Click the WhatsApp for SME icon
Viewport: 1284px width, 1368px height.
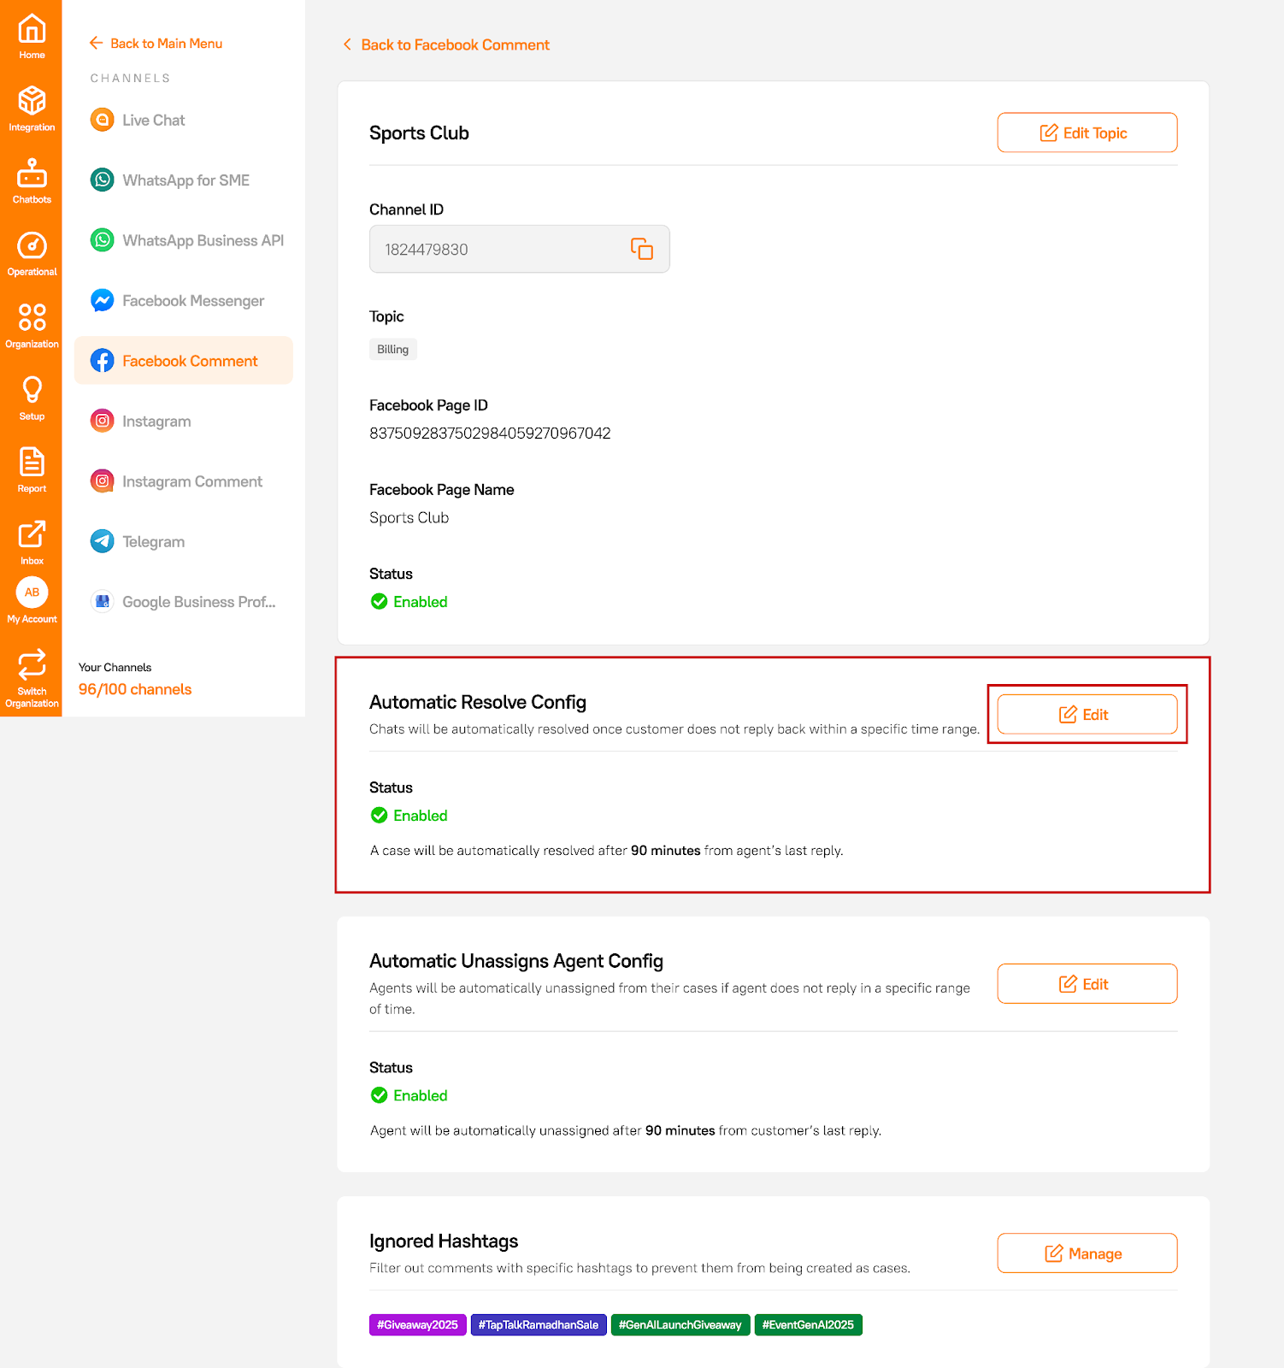tap(103, 180)
